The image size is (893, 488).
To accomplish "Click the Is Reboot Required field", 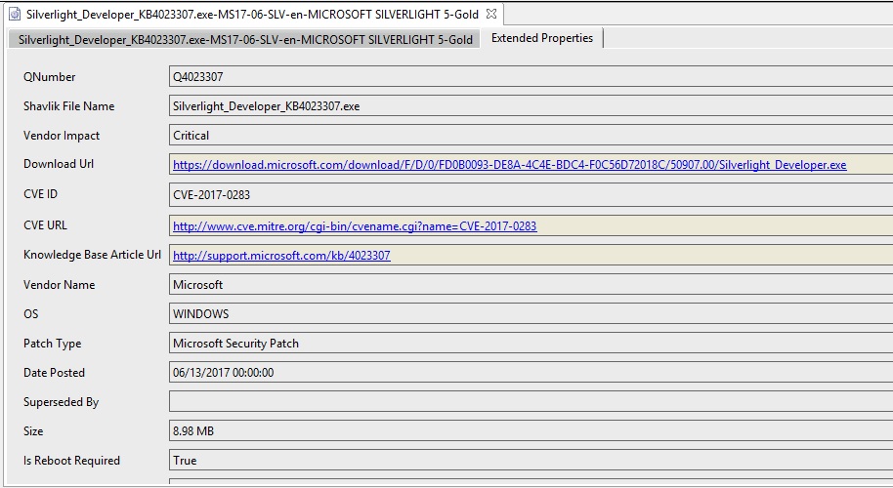I will (531, 460).
